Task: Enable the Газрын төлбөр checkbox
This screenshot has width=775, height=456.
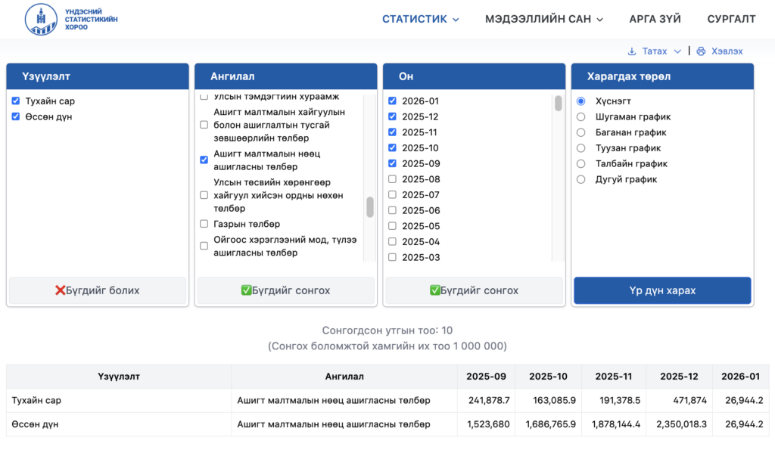Action: tap(204, 224)
